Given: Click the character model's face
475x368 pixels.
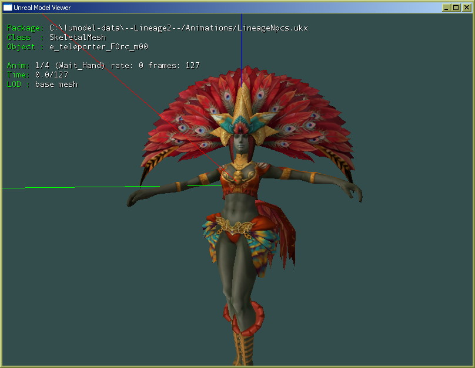Looking at the screenshot, I should [x=241, y=143].
